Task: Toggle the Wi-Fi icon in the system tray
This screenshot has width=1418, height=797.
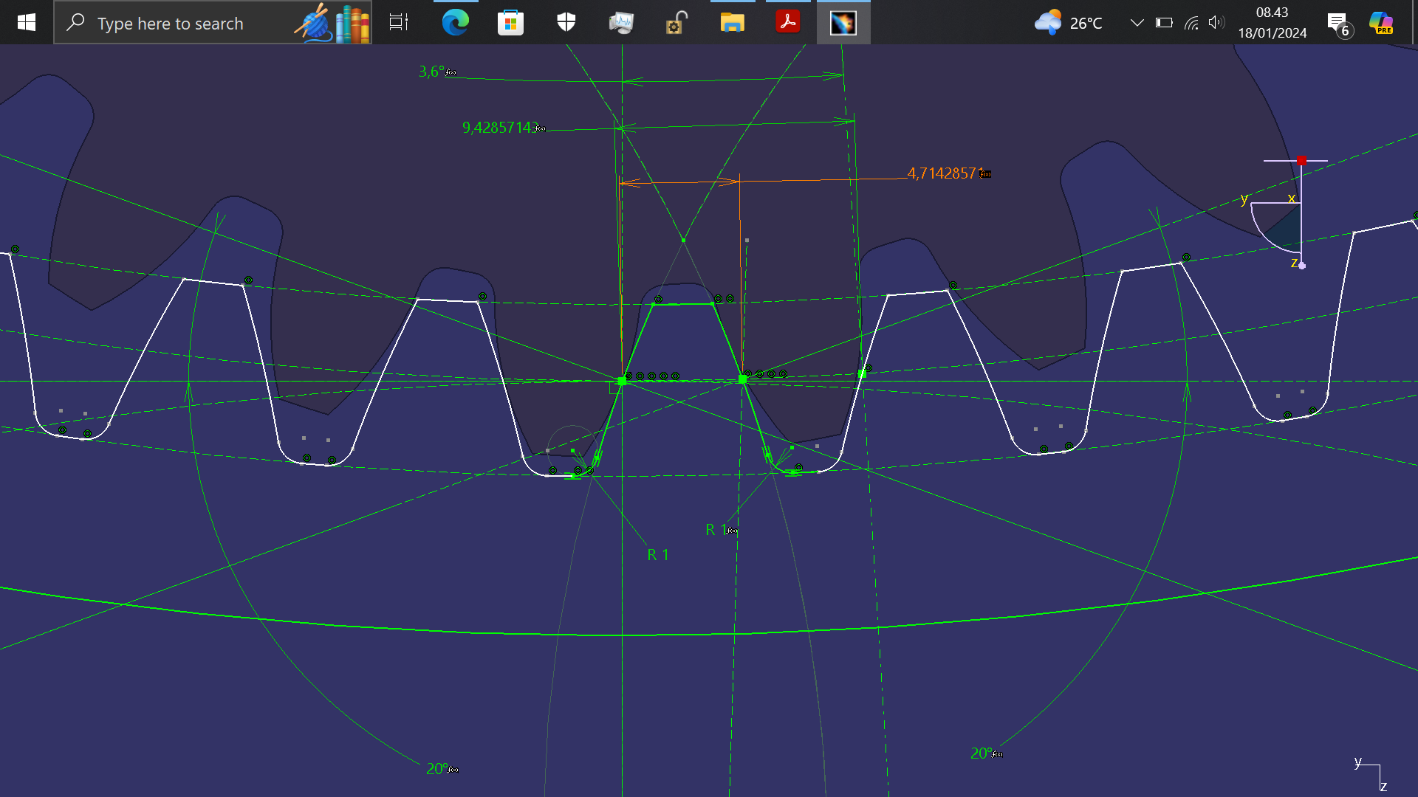Action: point(1191,22)
